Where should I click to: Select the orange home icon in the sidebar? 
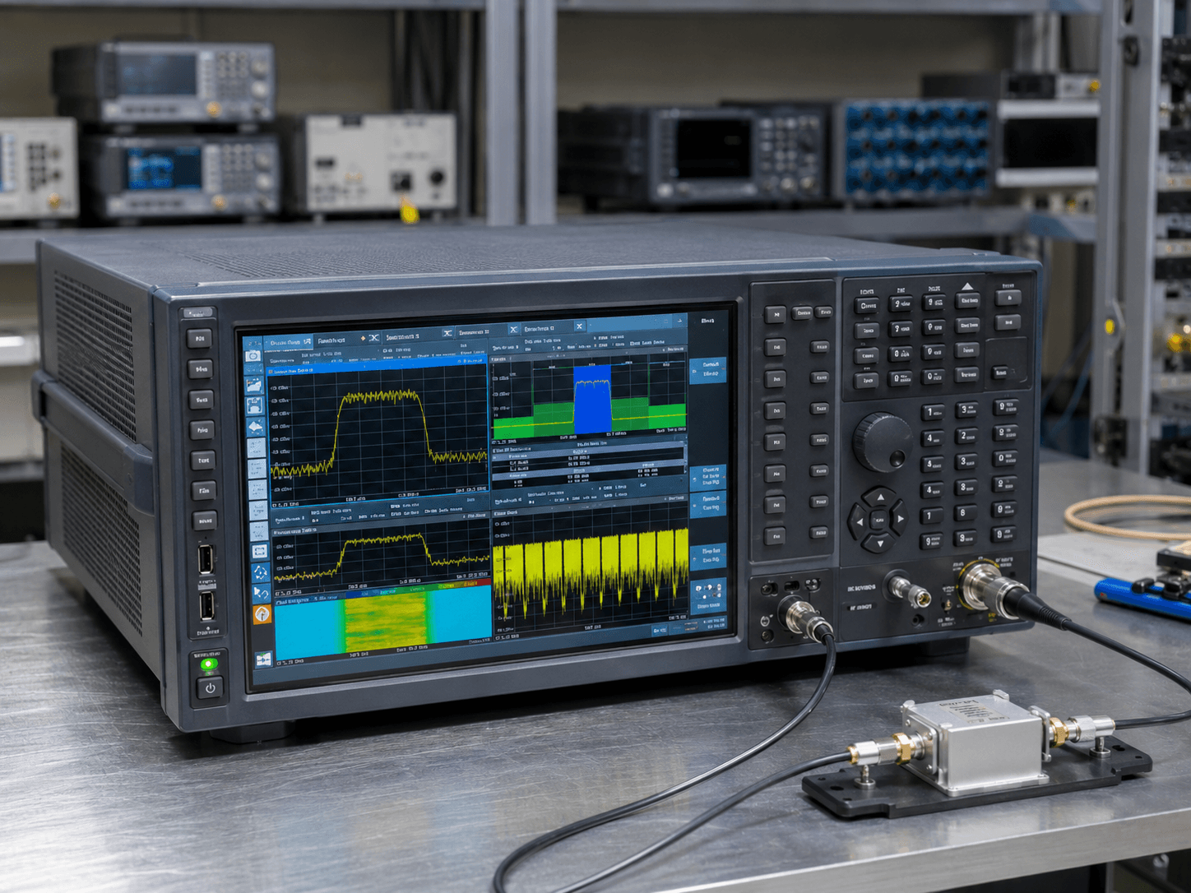[262, 613]
